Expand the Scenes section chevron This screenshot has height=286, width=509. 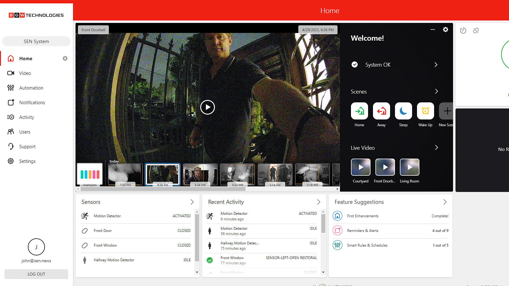(436, 91)
